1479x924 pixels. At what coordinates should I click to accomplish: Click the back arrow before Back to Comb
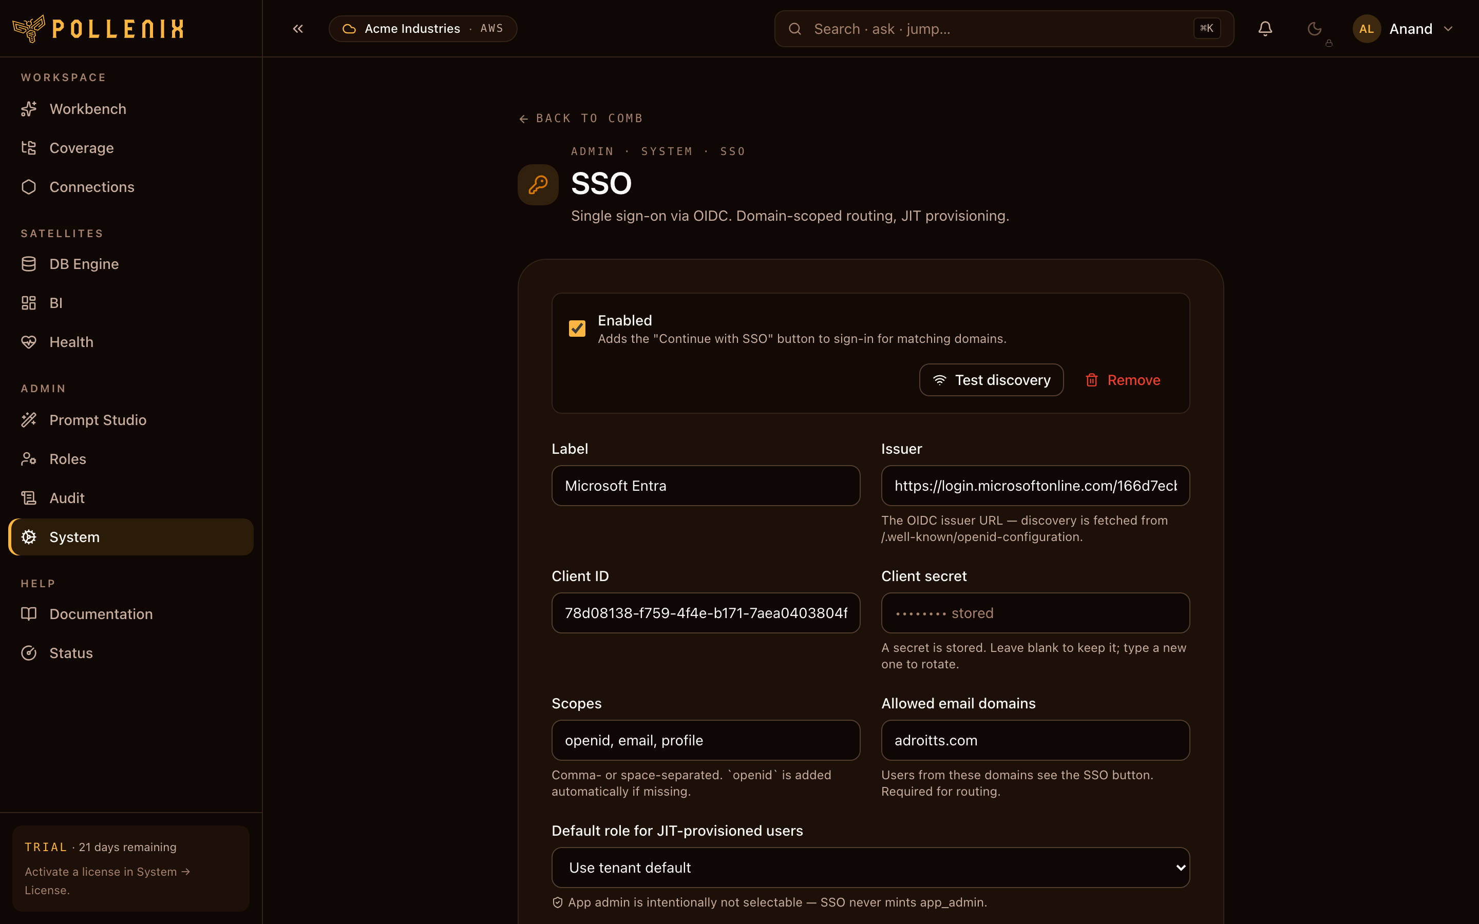(x=523, y=119)
